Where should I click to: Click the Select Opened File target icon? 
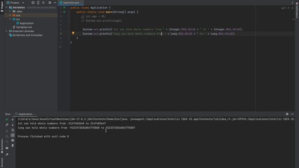(x=33, y=3)
